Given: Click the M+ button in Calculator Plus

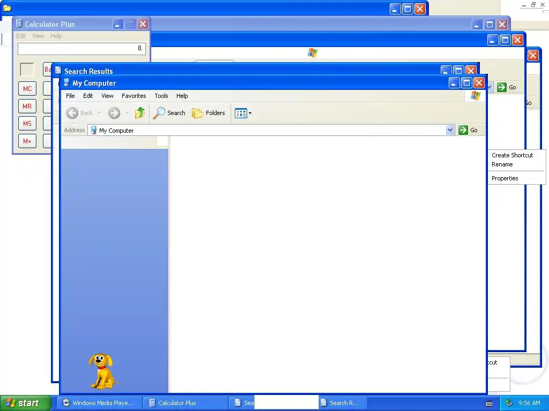Looking at the screenshot, I should tap(27, 141).
